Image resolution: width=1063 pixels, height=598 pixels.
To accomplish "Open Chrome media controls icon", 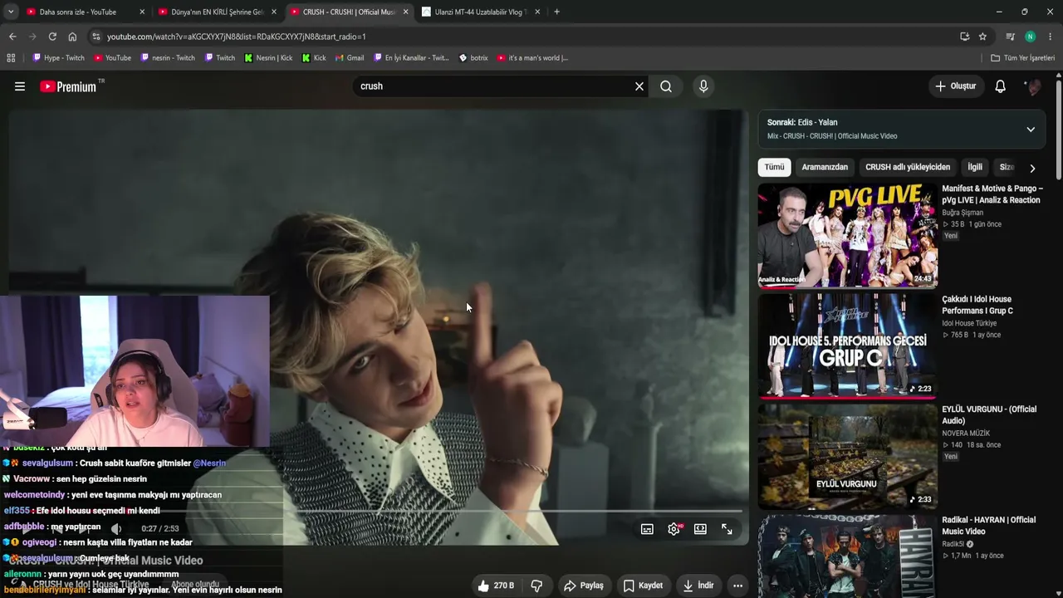I will 1010,37.
